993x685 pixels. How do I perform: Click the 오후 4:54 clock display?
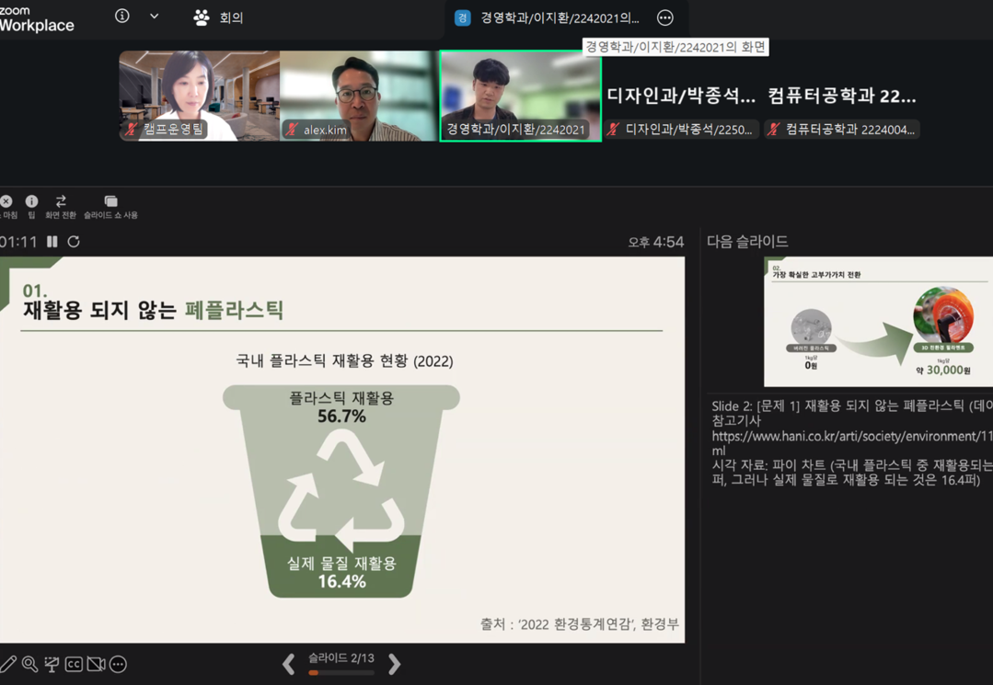(655, 242)
